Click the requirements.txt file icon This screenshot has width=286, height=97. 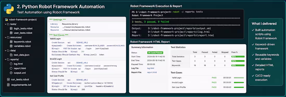[8, 85]
